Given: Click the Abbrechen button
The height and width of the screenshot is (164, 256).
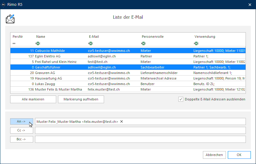Looking at the screenshot, I should [x=214, y=155].
